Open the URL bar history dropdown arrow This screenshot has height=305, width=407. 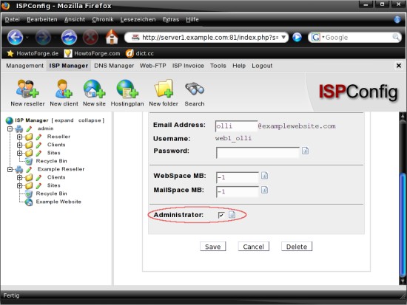283,38
